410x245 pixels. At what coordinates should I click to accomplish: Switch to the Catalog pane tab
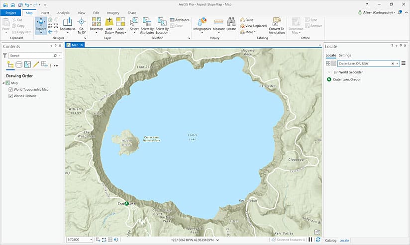330,241
